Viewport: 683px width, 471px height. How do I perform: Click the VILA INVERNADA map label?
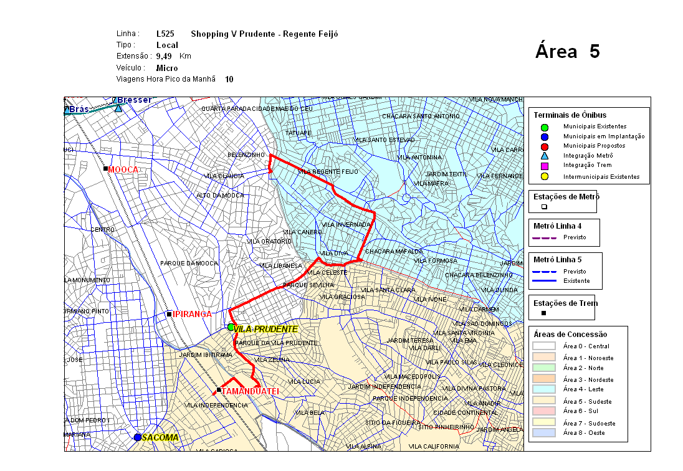tap(346, 225)
